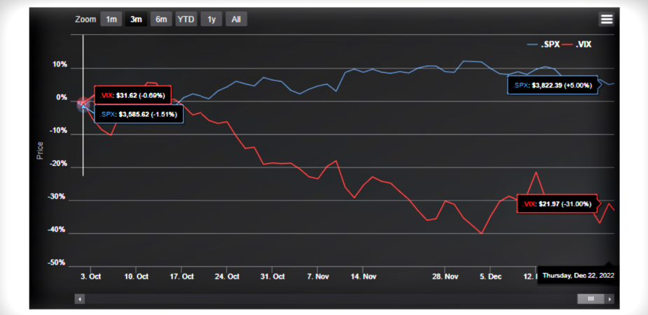This screenshot has height=315, width=648.
Task: Show All data range
Action: (x=236, y=19)
